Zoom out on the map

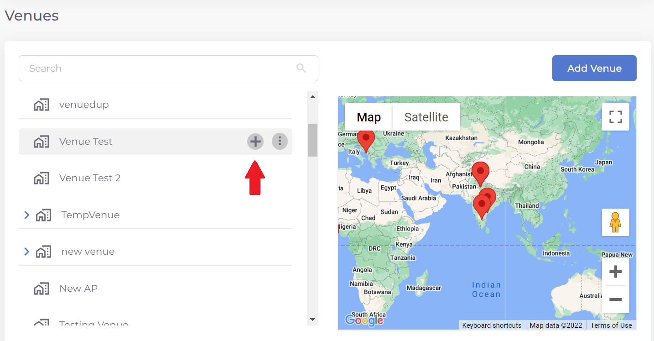point(615,299)
